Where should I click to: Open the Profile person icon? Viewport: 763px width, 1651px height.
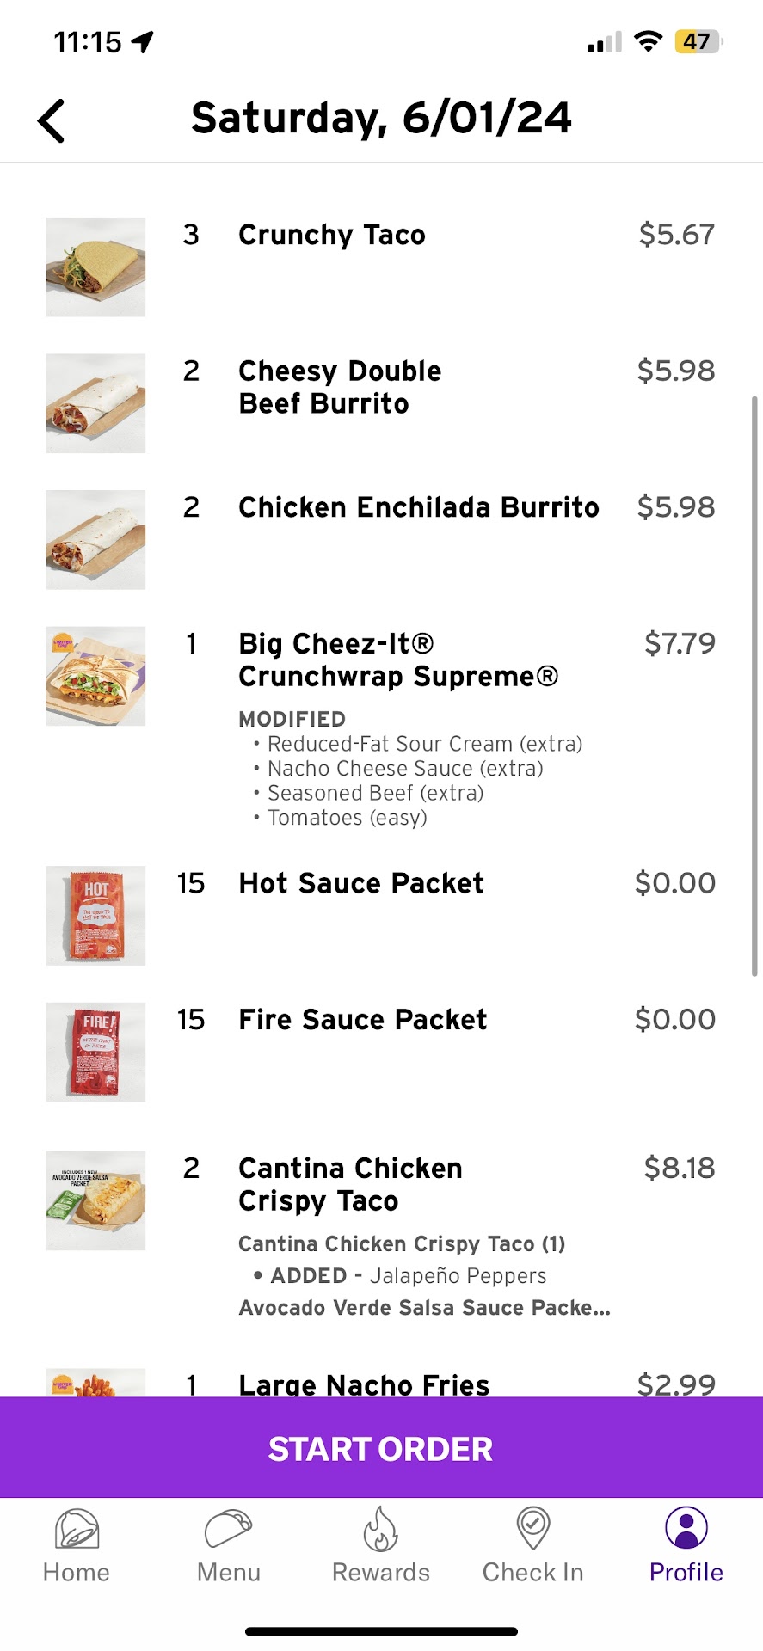click(686, 1529)
